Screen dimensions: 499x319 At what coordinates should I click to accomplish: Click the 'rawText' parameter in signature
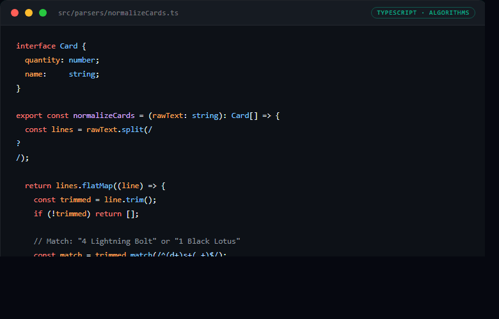[168, 115]
